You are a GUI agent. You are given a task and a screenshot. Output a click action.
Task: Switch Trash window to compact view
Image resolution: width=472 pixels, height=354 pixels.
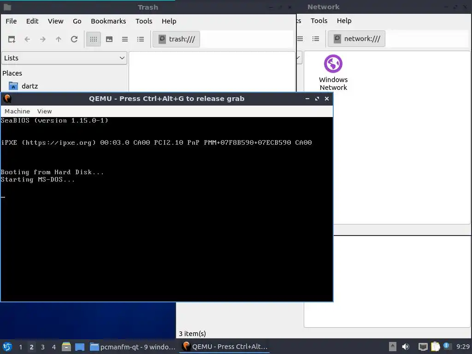point(125,39)
